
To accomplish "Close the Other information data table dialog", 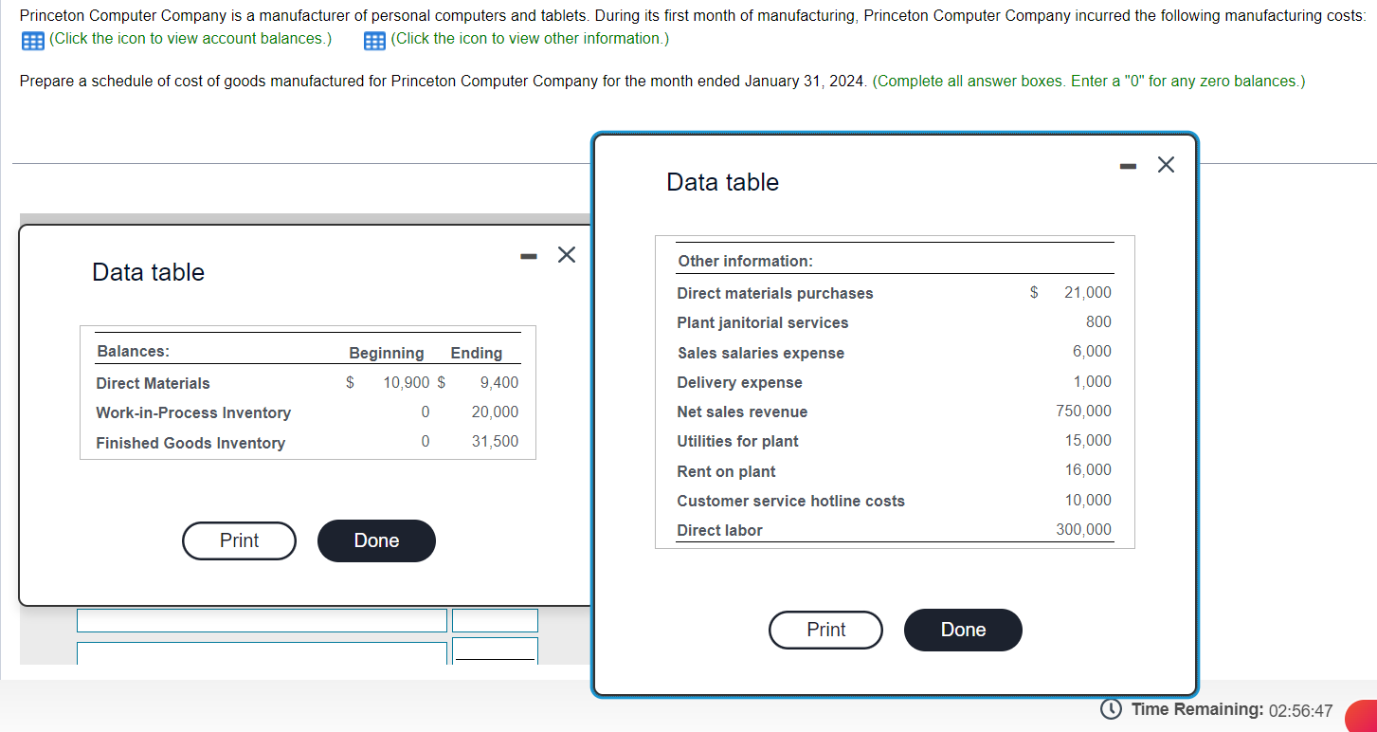I will 1166,165.
